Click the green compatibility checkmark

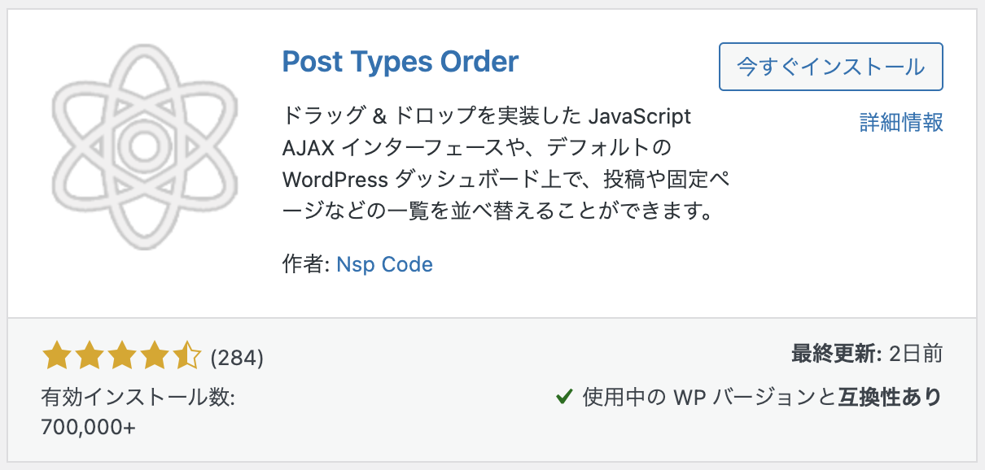[563, 397]
